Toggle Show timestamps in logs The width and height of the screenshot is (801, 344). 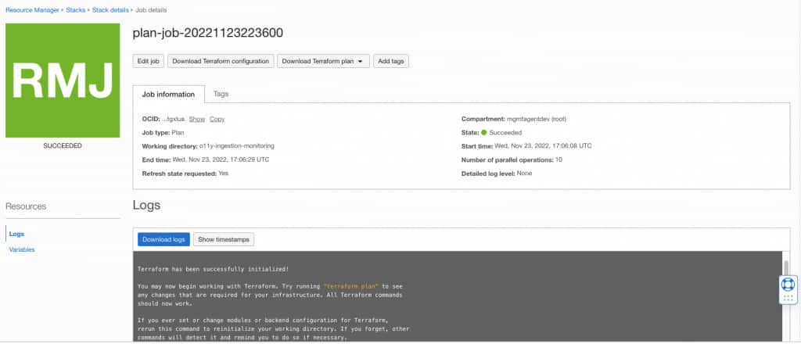[x=223, y=239]
